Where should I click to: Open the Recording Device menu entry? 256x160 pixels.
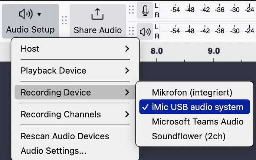click(x=75, y=92)
